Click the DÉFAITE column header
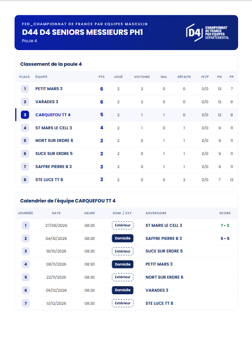This screenshot has height=357, width=252. pyautogui.click(x=184, y=77)
